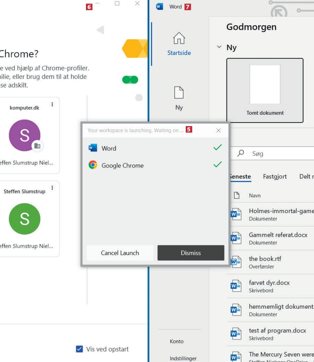314x362 pixels.
Task: Click file icon of Holmes-immortal-game document
Action: click(236, 214)
